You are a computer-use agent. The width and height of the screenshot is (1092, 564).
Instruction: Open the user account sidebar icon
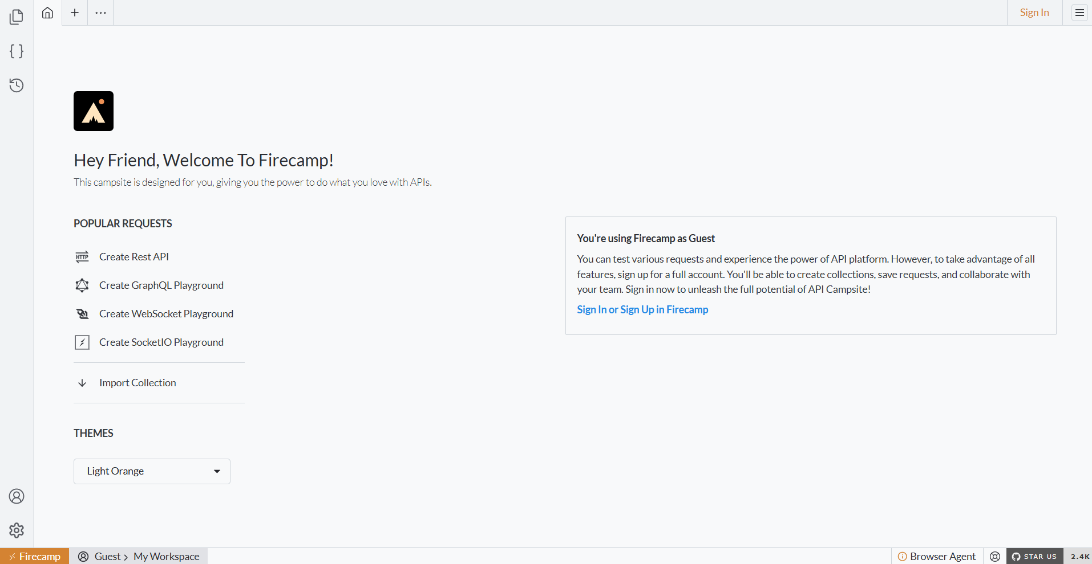tap(17, 496)
